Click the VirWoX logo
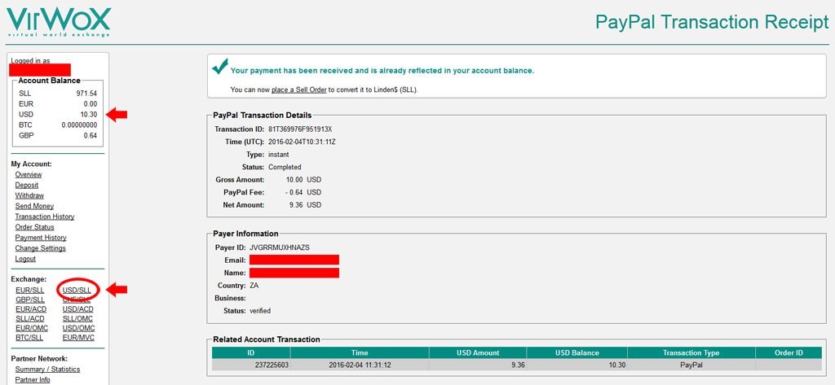Viewport: 835px width, 385px height. tap(58, 22)
